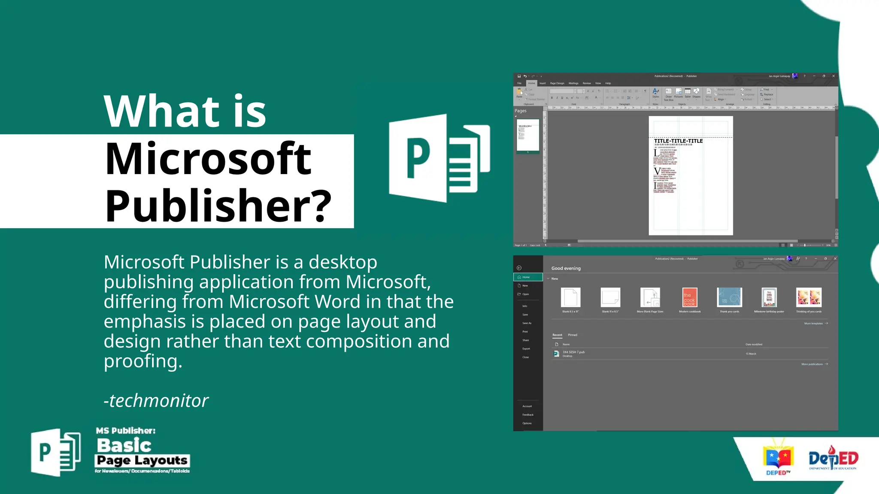Switch to the Mailings ribbon tab
Screen dimensions: 879x494
coord(573,83)
